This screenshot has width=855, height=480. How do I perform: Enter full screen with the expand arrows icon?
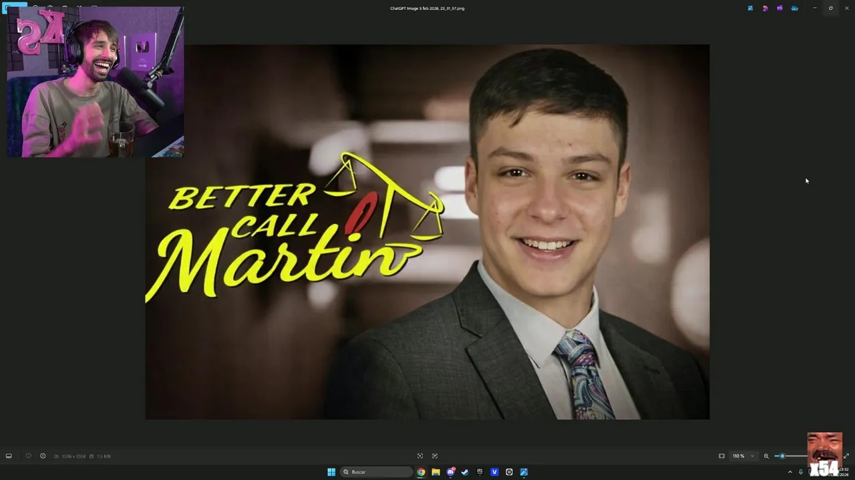846,456
